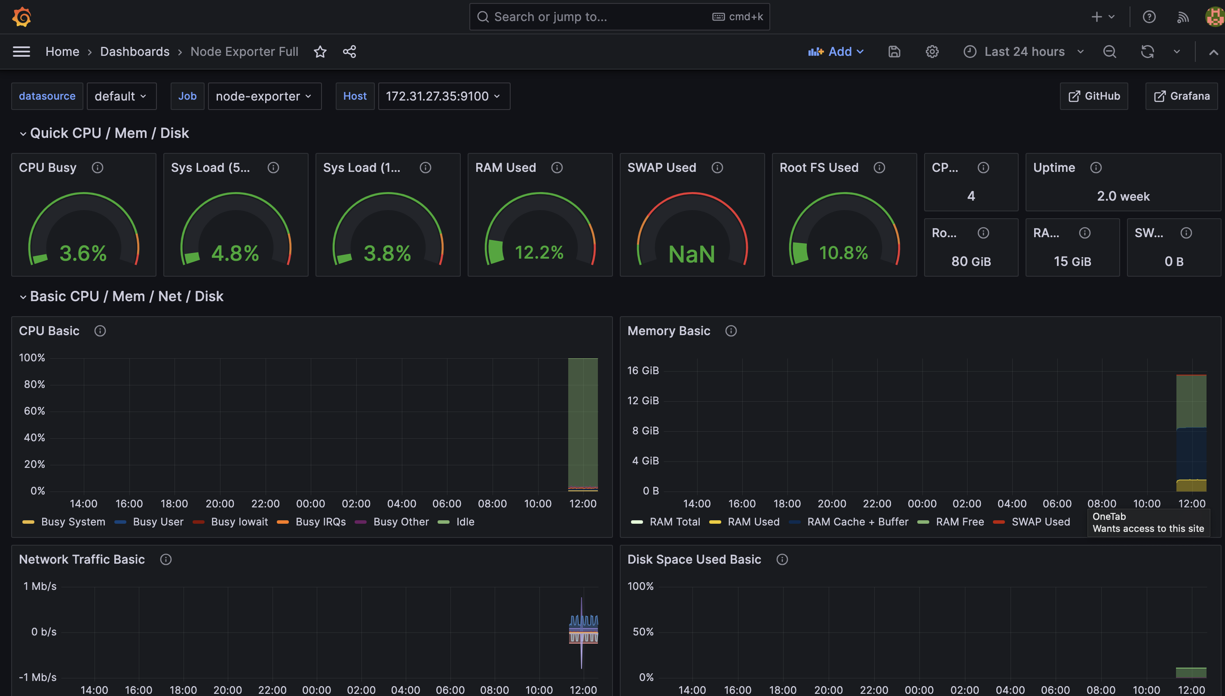Open dashboard settings gear icon
Screen dimensions: 1225x696
pyautogui.click(x=931, y=52)
